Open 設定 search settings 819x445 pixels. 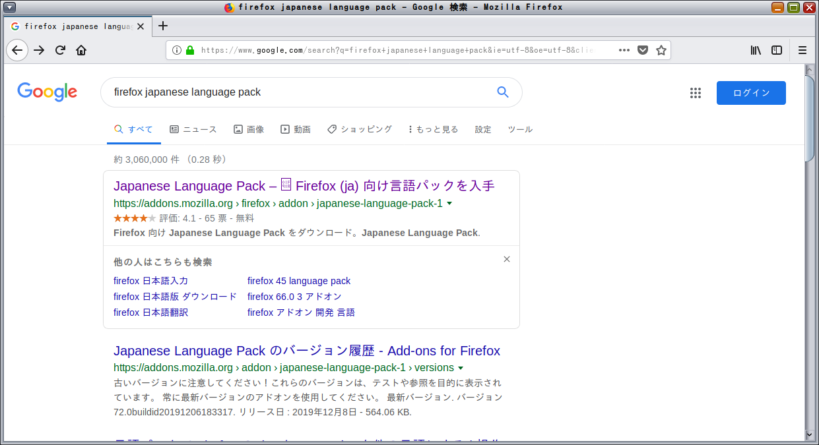[x=483, y=129]
